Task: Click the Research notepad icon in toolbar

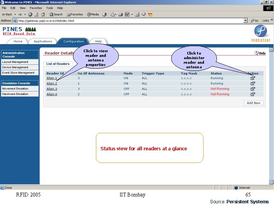Action: pos(137,14)
